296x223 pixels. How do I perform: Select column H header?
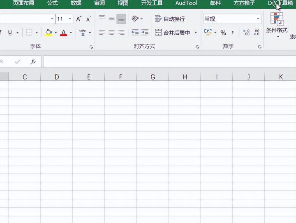point(185,77)
